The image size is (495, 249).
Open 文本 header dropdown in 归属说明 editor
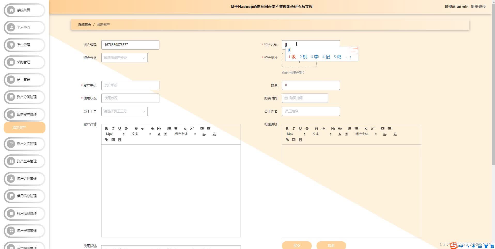(322, 134)
